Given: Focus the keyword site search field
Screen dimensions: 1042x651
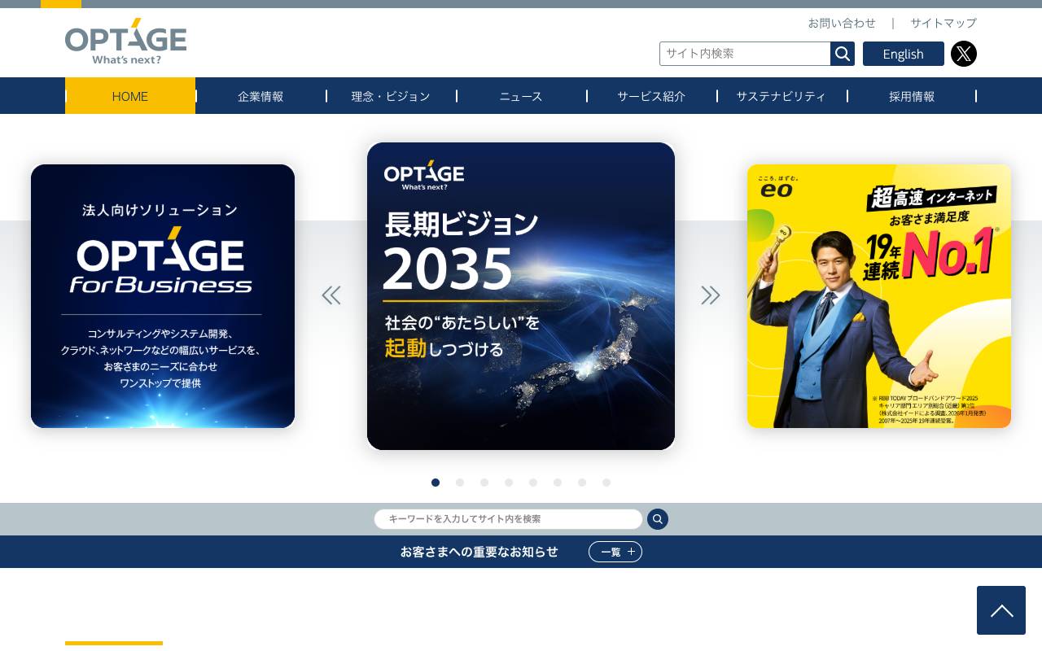Looking at the screenshot, I should click(x=508, y=519).
